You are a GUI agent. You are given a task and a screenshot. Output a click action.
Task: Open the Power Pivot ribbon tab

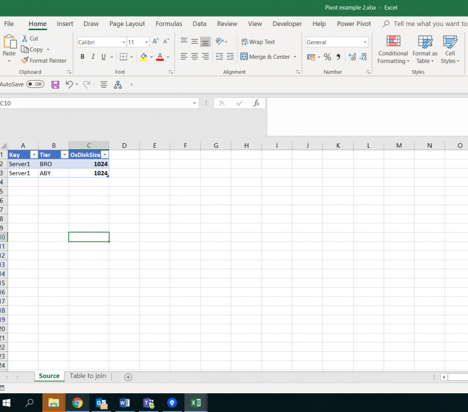click(x=354, y=24)
